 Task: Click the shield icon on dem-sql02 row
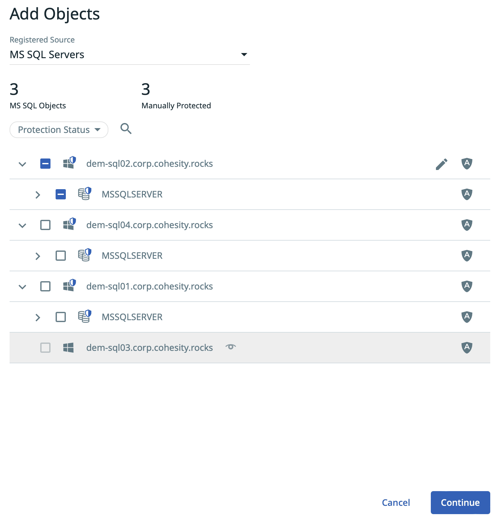point(467,164)
